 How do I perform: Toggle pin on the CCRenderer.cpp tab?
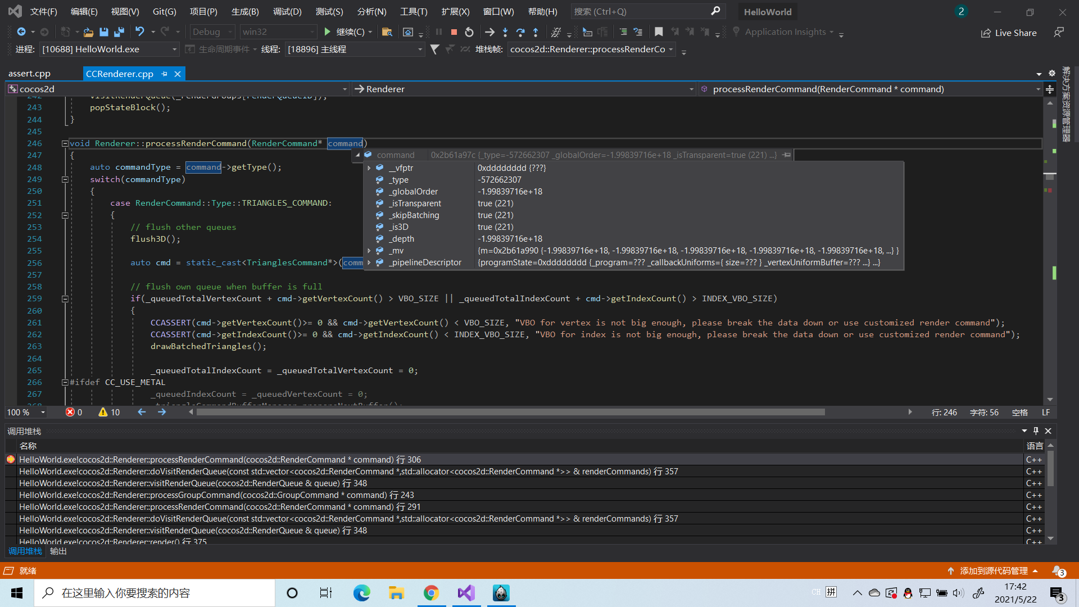[165, 74]
